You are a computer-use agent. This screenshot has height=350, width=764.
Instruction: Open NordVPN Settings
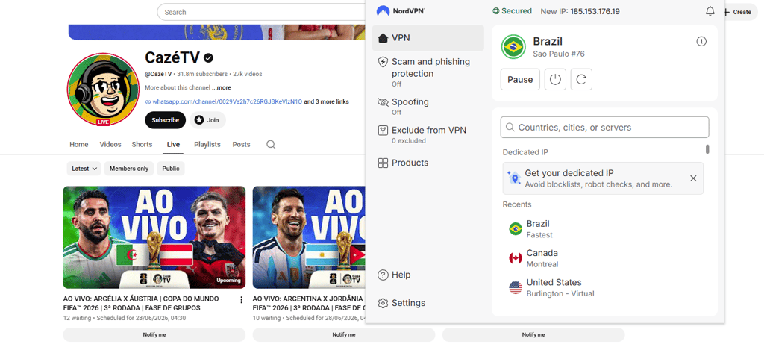click(401, 303)
